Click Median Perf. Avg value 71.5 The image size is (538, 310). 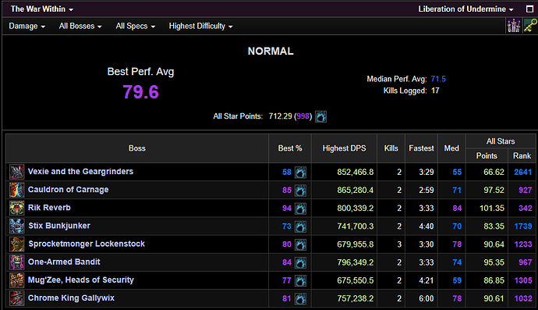tap(438, 79)
